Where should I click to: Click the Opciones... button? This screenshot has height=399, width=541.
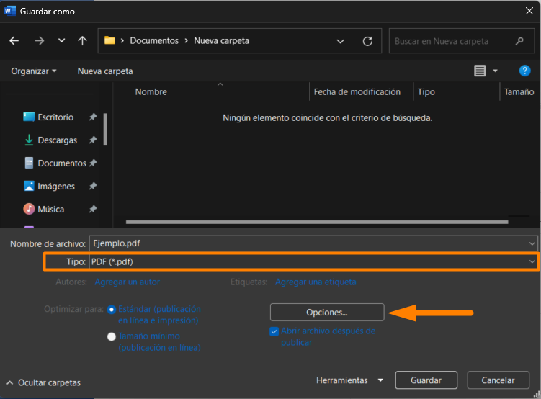click(x=327, y=313)
